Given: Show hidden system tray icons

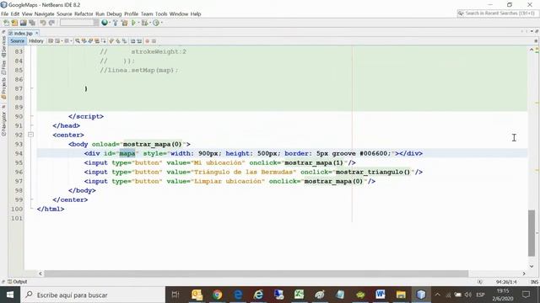Looking at the screenshot, I should click(x=437, y=295).
